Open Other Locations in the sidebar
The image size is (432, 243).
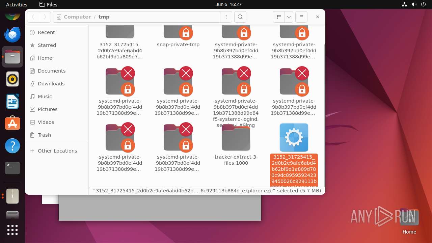coord(57,151)
